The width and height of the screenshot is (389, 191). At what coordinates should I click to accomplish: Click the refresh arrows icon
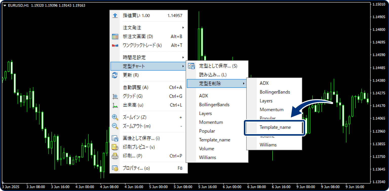[115, 75]
